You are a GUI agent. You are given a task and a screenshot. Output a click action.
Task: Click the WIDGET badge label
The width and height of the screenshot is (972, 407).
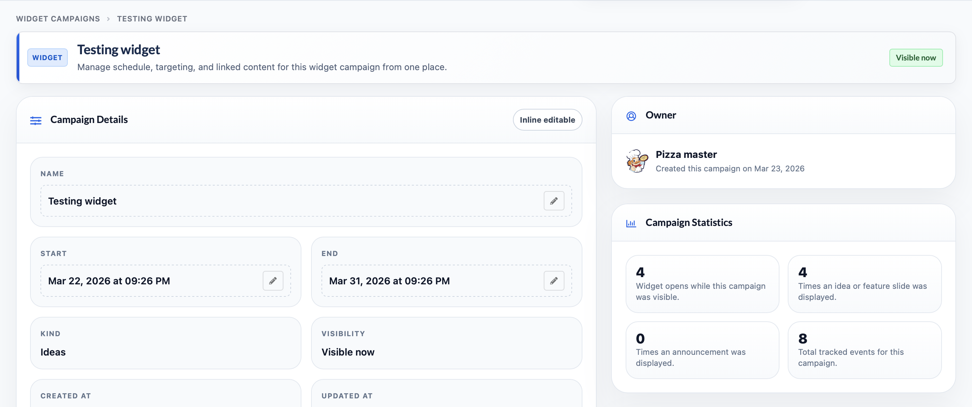48,58
